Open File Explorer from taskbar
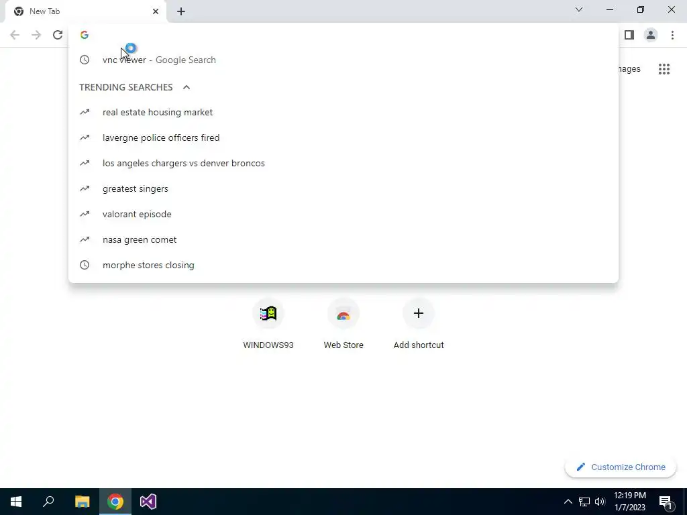The width and height of the screenshot is (687, 515). [x=82, y=502]
